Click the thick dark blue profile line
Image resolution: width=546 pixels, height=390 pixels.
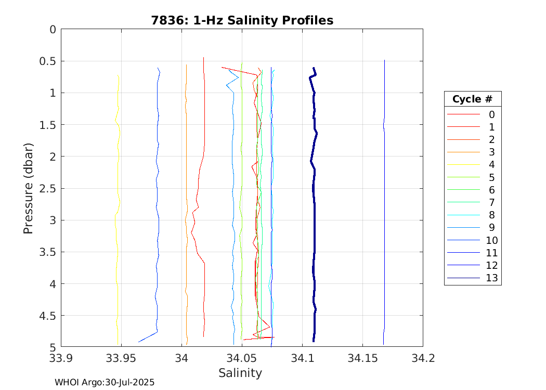[314, 208]
